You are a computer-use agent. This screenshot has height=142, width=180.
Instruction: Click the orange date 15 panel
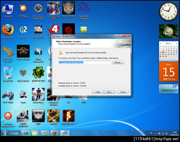[169, 72]
